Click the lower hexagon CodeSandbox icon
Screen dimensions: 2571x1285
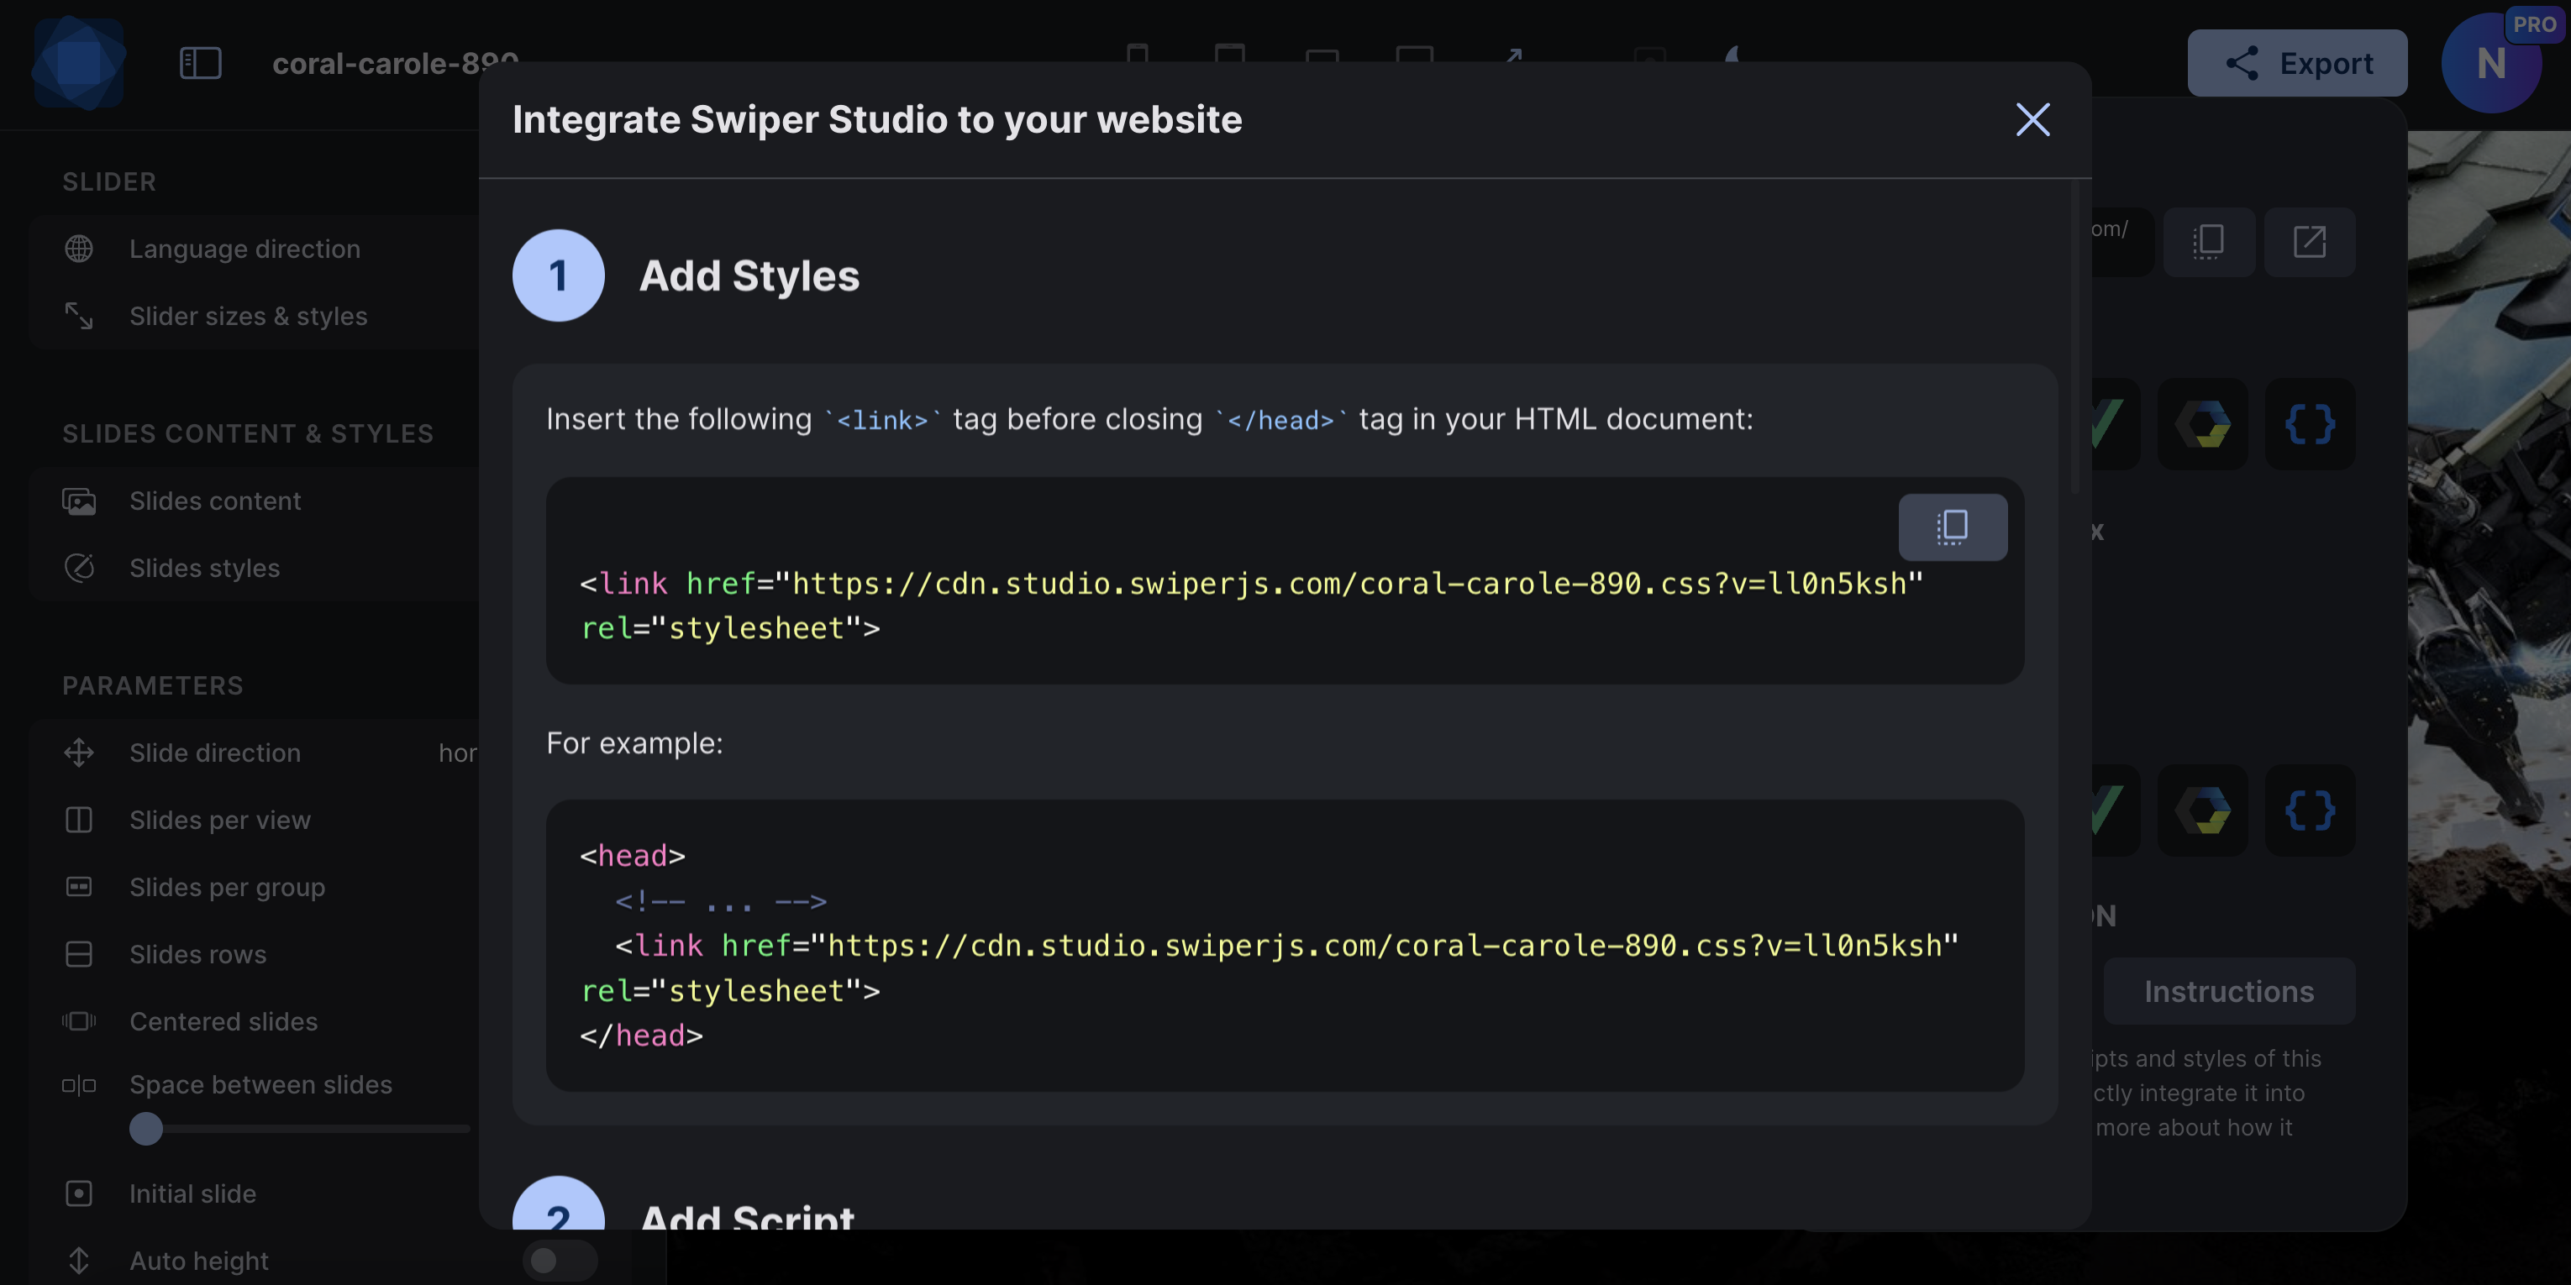coord(2203,810)
